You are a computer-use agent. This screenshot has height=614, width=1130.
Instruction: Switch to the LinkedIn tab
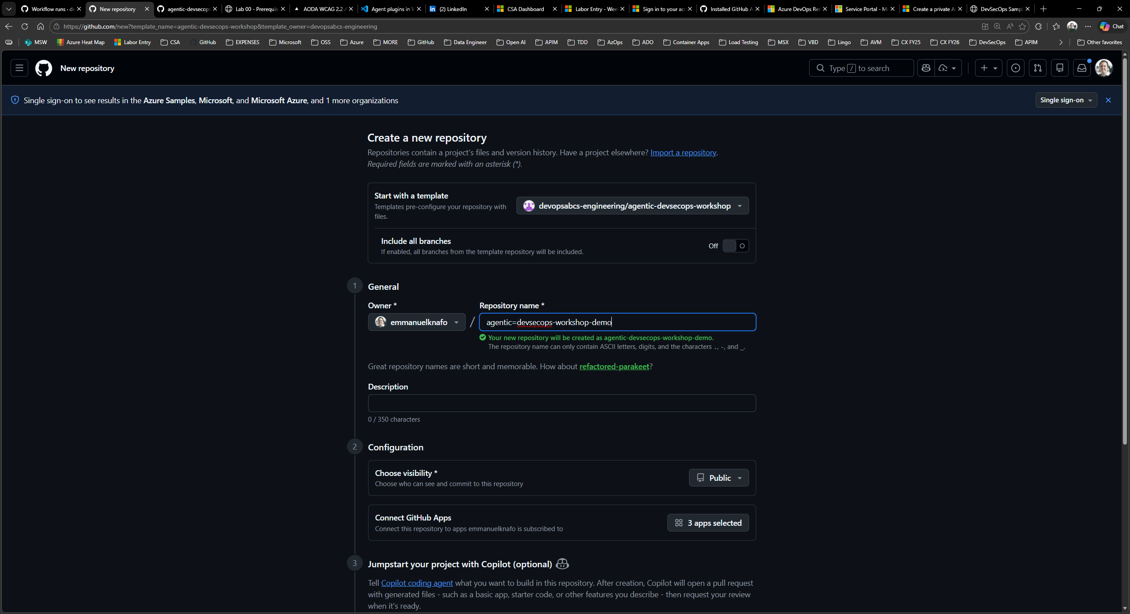pos(452,9)
